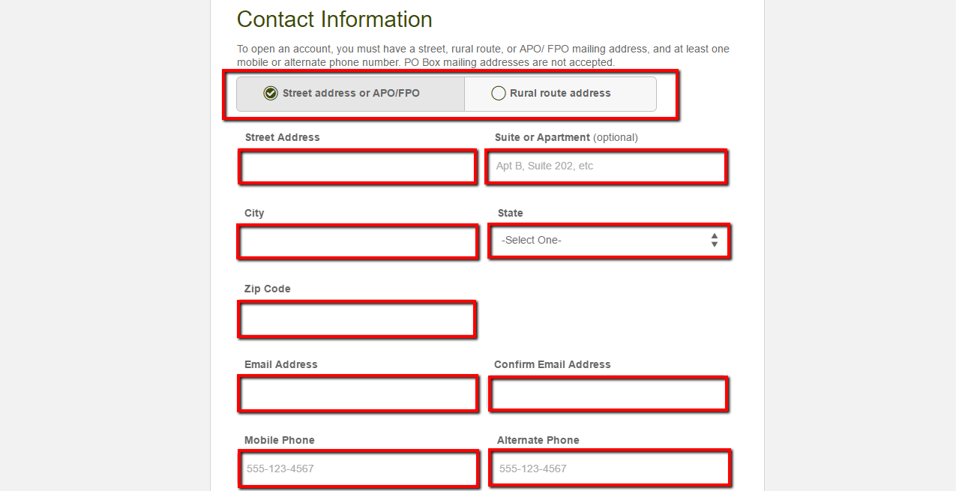Click the 'Street Address' label text
Viewport: 956px width, 491px height.
coord(282,137)
